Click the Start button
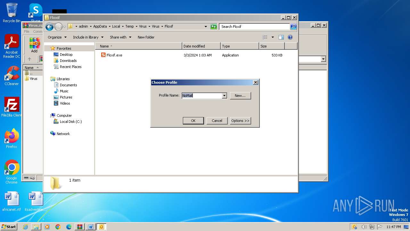 9,227
